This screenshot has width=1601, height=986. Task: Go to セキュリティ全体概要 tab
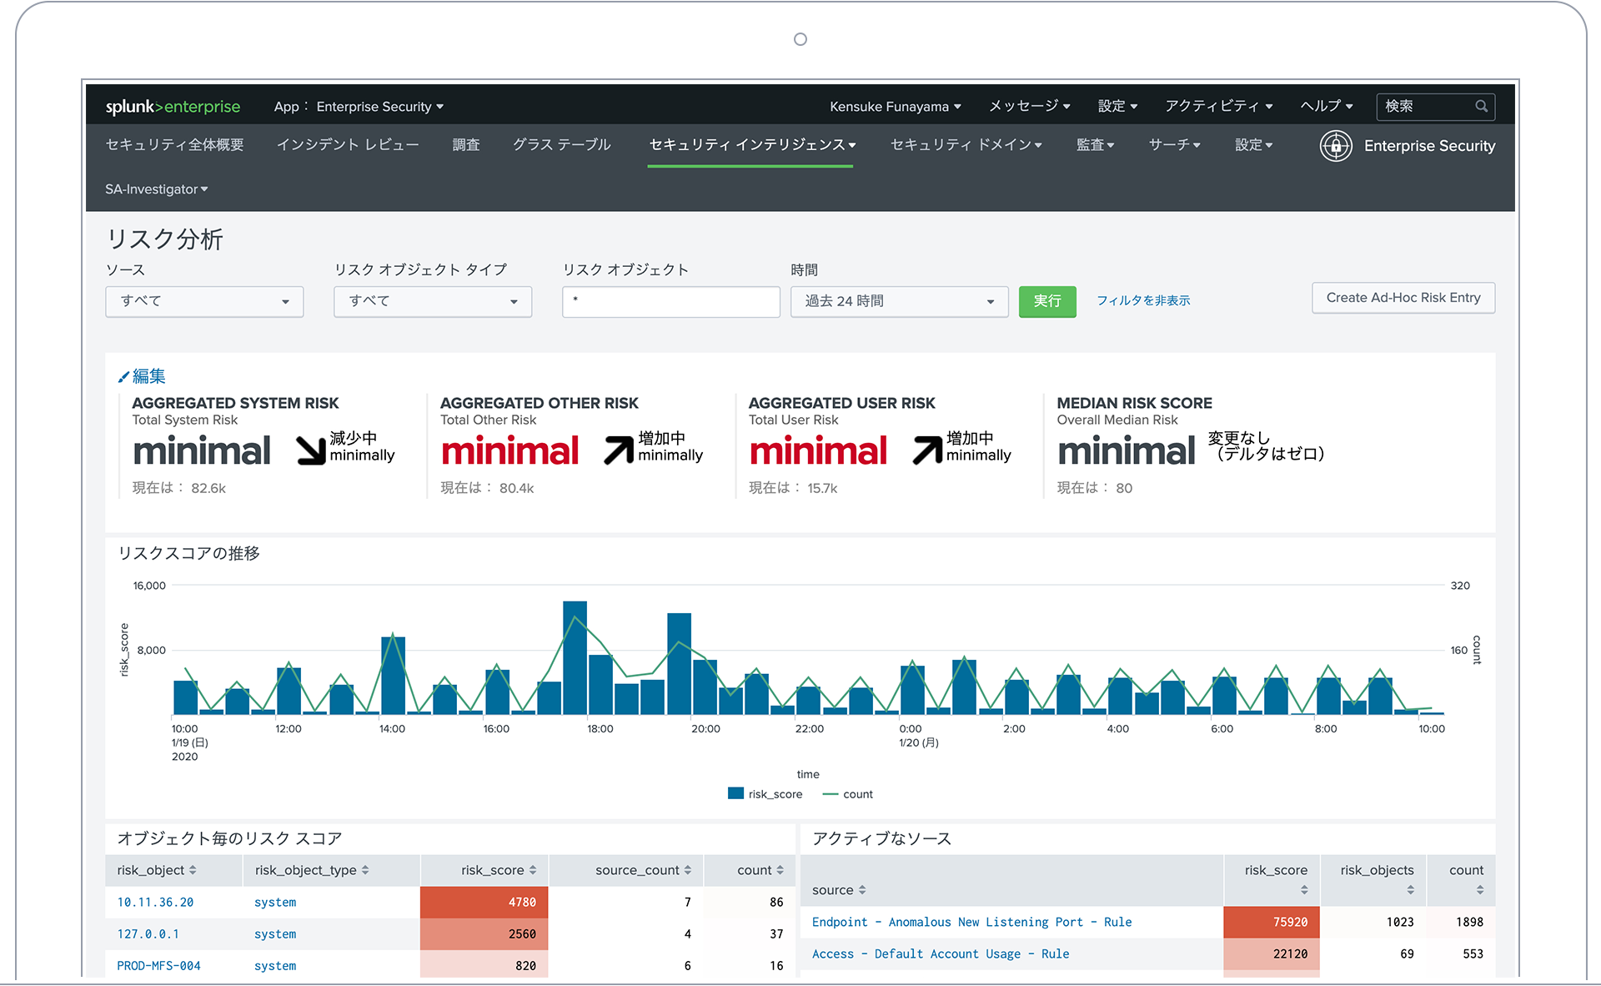(174, 145)
